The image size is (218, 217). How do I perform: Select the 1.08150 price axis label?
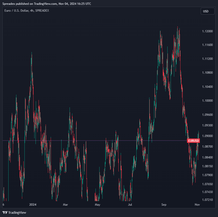pos(207,166)
